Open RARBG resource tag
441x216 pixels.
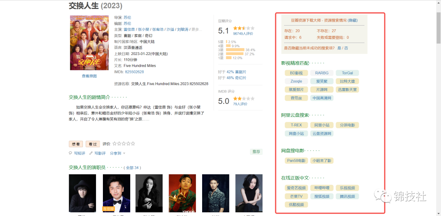(x=322, y=73)
